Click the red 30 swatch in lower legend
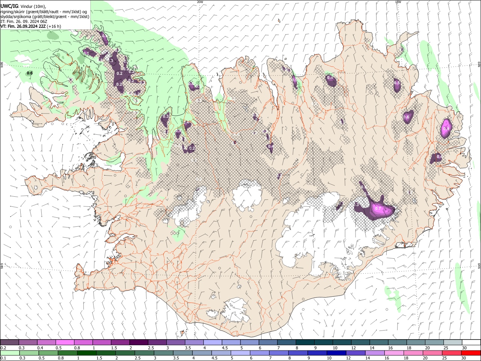The width and height of the screenshot is (481, 361). (x=471, y=353)
